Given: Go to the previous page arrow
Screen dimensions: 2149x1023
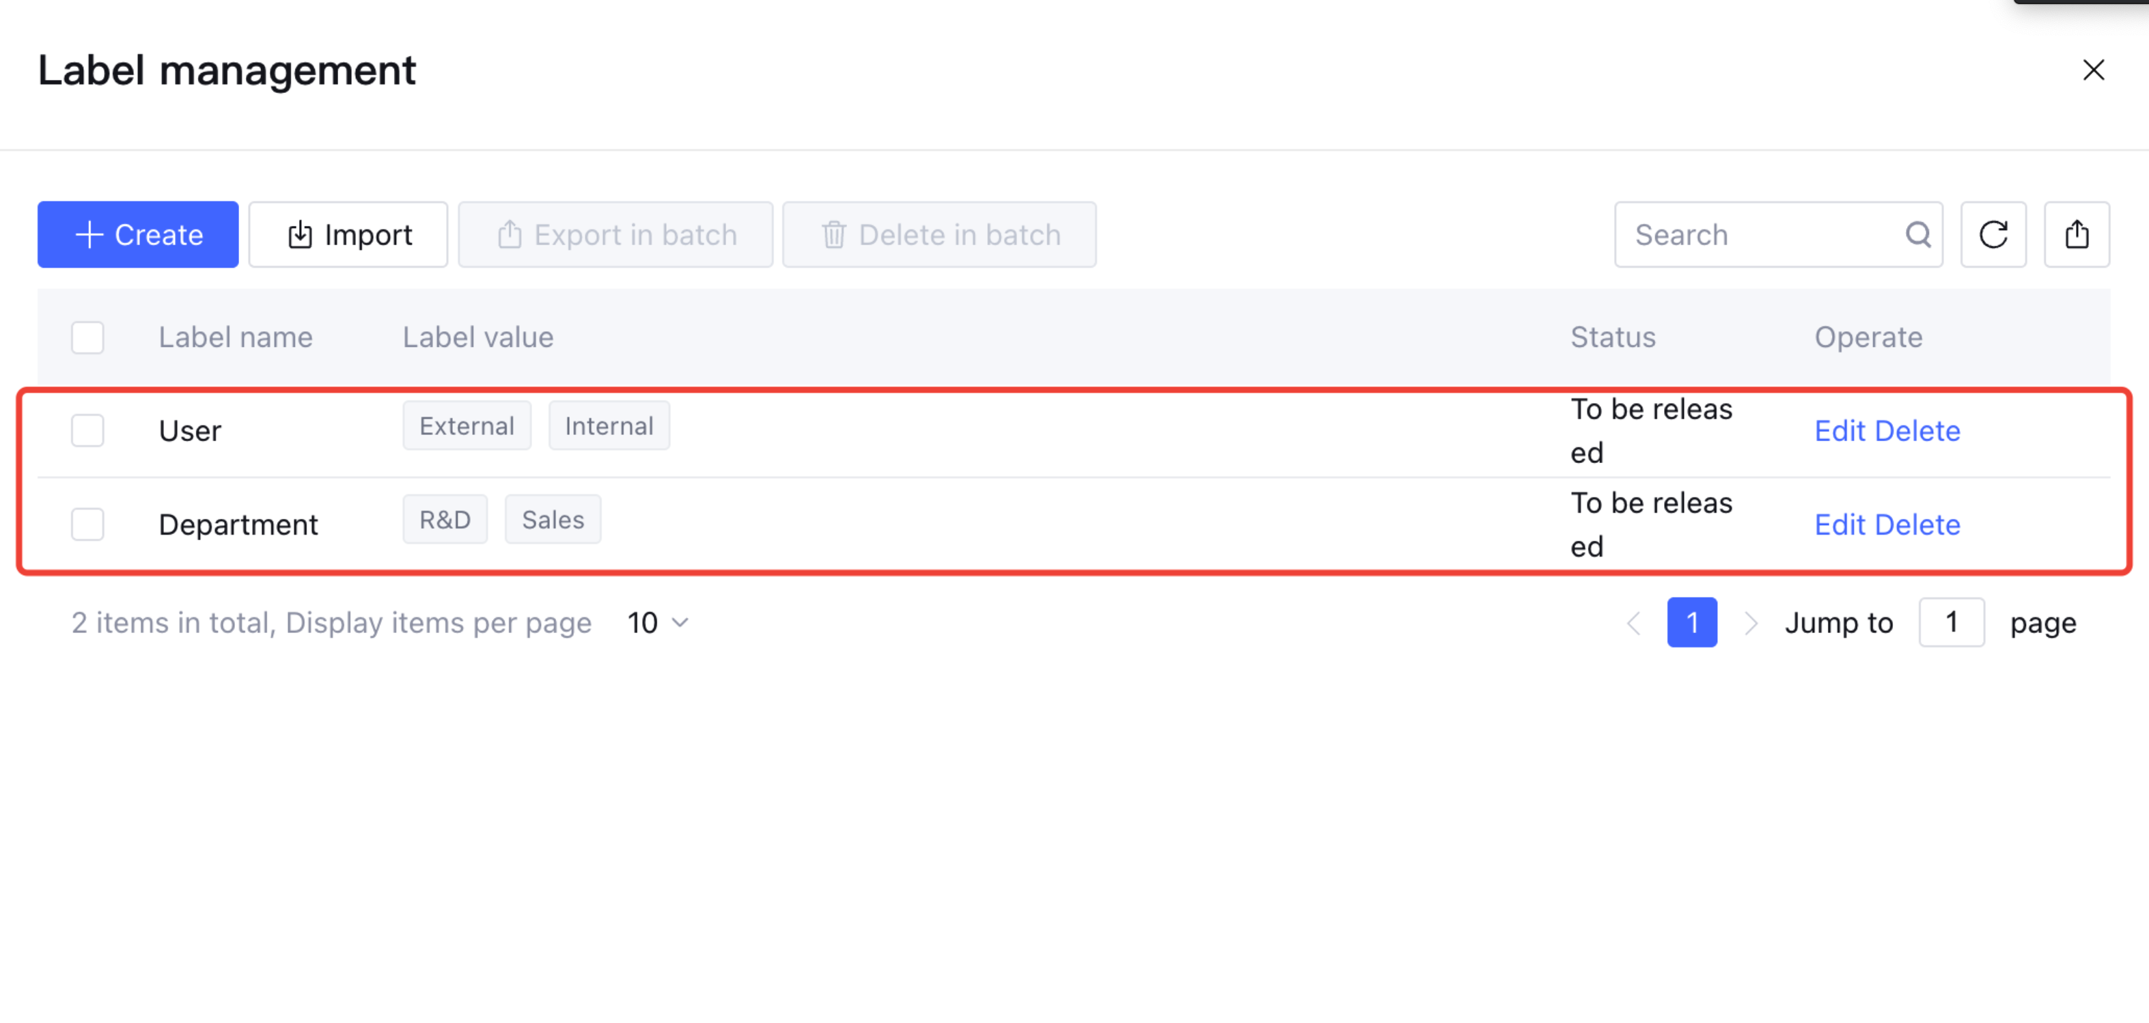Looking at the screenshot, I should (1633, 623).
